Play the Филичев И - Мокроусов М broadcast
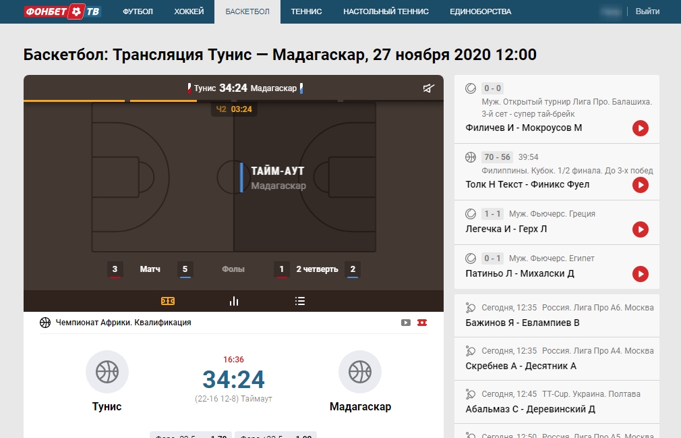The height and width of the screenshot is (438, 681). pyautogui.click(x=640, y=128)
